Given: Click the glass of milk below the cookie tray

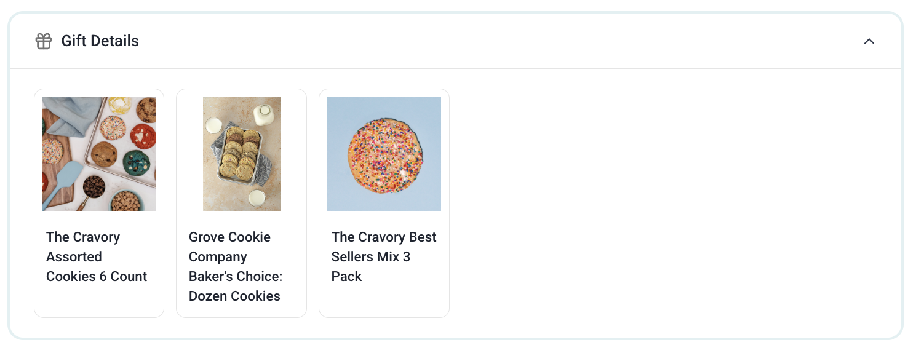Looking at the screenshot, I should [256, 197].
